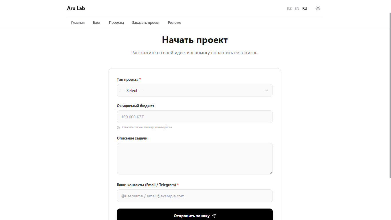Click the page's vertical scrollbar
This screenshot has height=220, width=391.
390,95
